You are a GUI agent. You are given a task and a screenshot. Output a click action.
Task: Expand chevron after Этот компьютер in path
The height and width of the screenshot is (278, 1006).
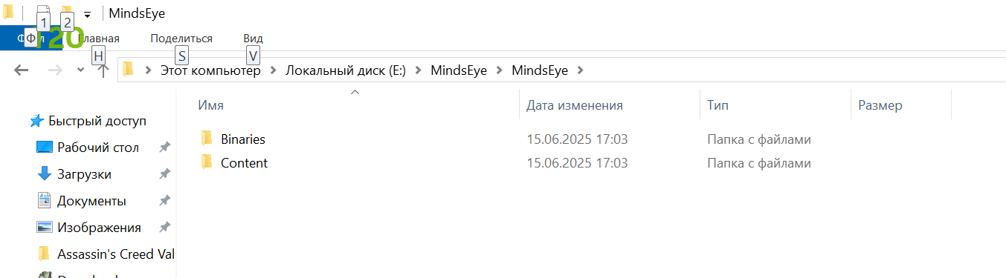274,70
